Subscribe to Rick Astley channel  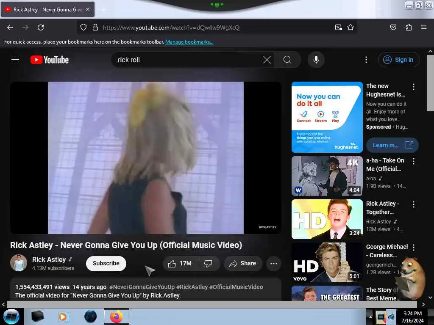pos(106,263)
